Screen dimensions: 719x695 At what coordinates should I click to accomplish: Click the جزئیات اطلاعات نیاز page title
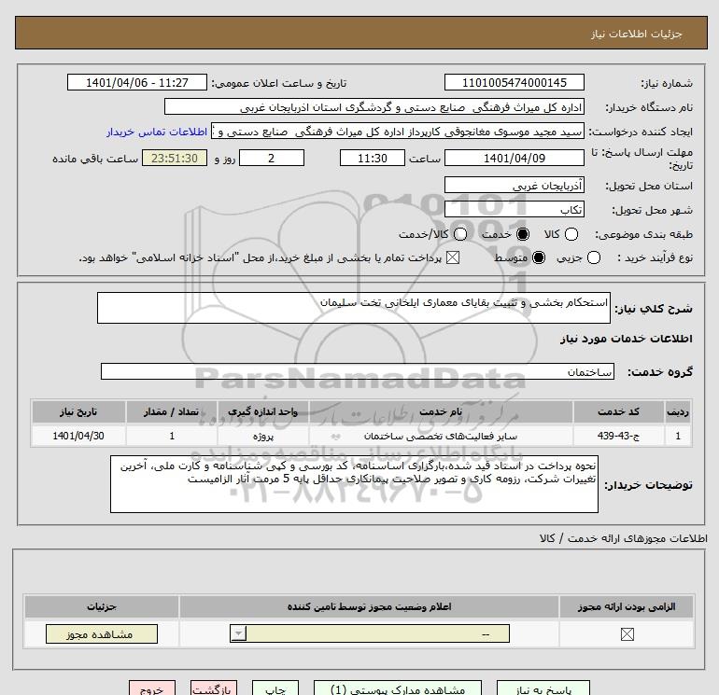[637, 34]
